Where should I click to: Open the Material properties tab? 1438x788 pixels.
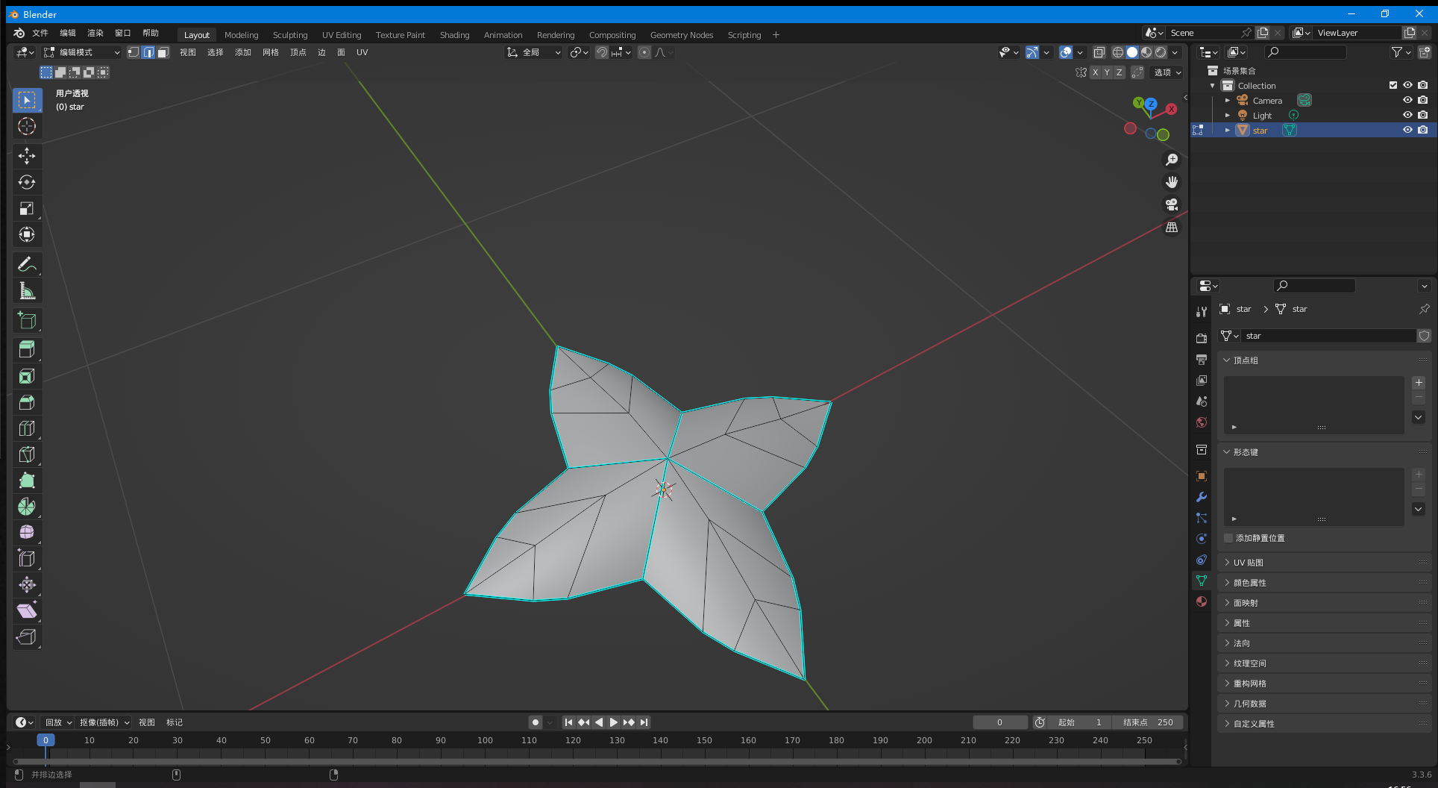pyautogui.click(x=1201, y=601)
